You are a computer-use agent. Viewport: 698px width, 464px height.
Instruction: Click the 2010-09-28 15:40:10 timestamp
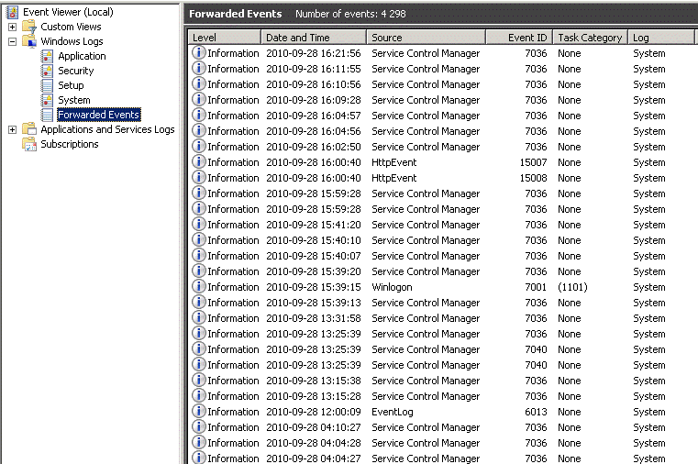[x=314, y=240]
